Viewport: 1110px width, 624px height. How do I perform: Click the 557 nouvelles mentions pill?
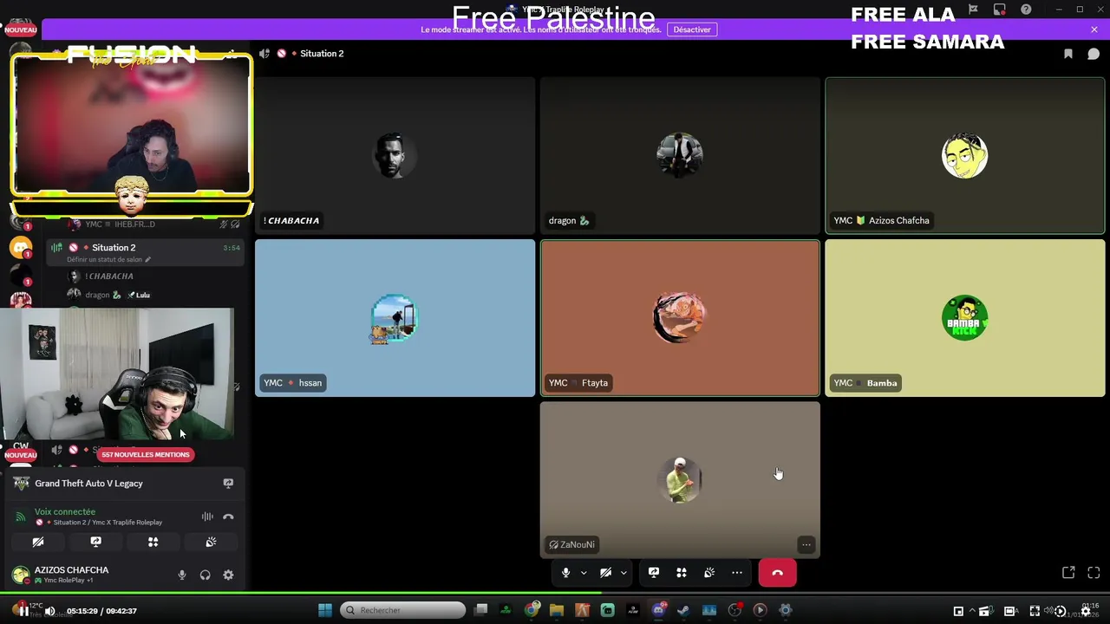pyautogui.click(x=145, y=454)
